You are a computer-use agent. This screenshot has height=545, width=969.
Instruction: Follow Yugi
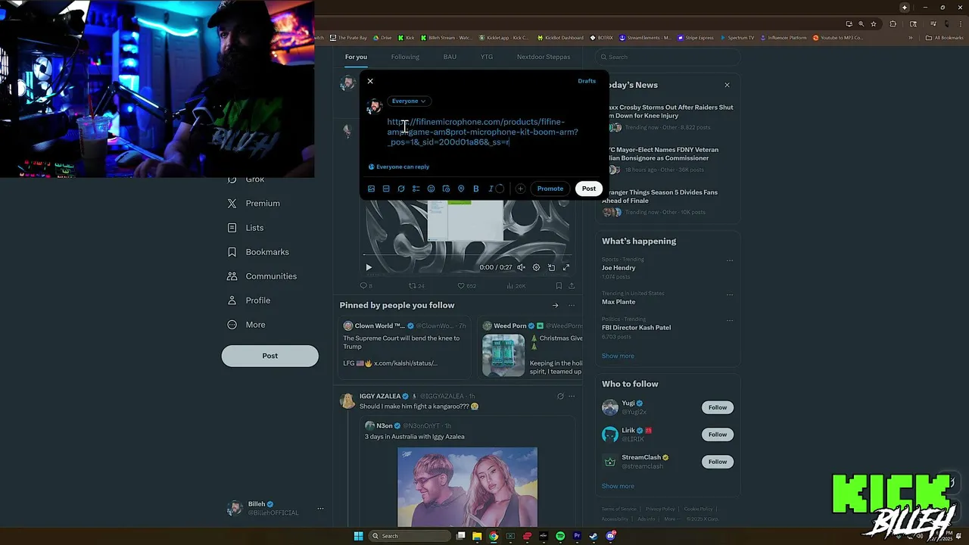point(718,407)
